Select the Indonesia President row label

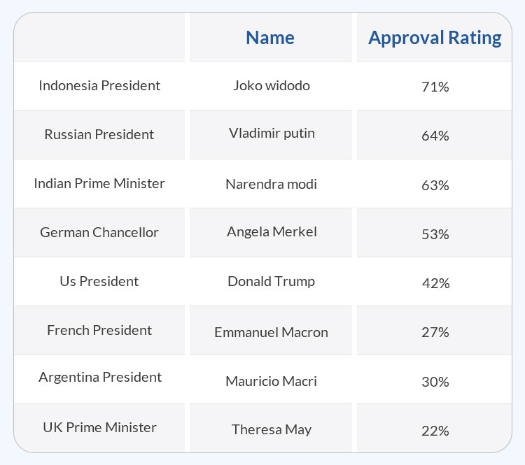click(x=99, y=85)
